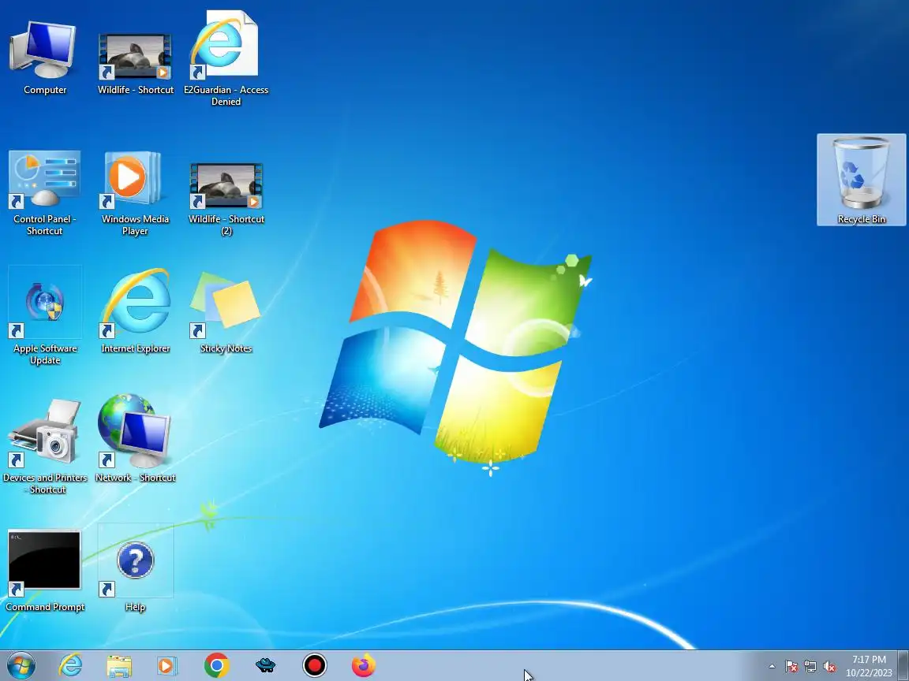The height and width of the screenshot is (681, 909).
Task: Open network status tray icon
Action: click(810, 667)
